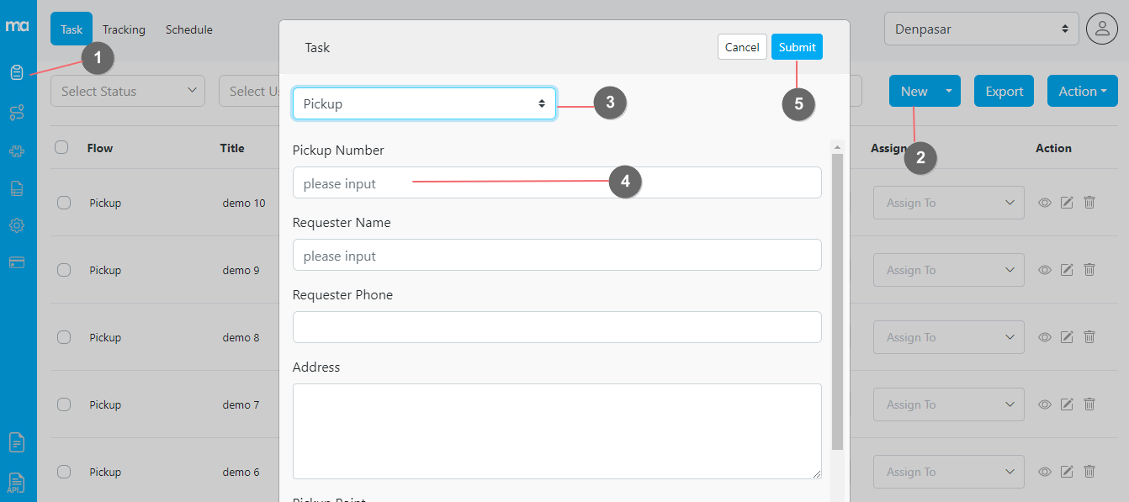
Task: Tick the checkbox next to demo 7
Action: [63, 404]
